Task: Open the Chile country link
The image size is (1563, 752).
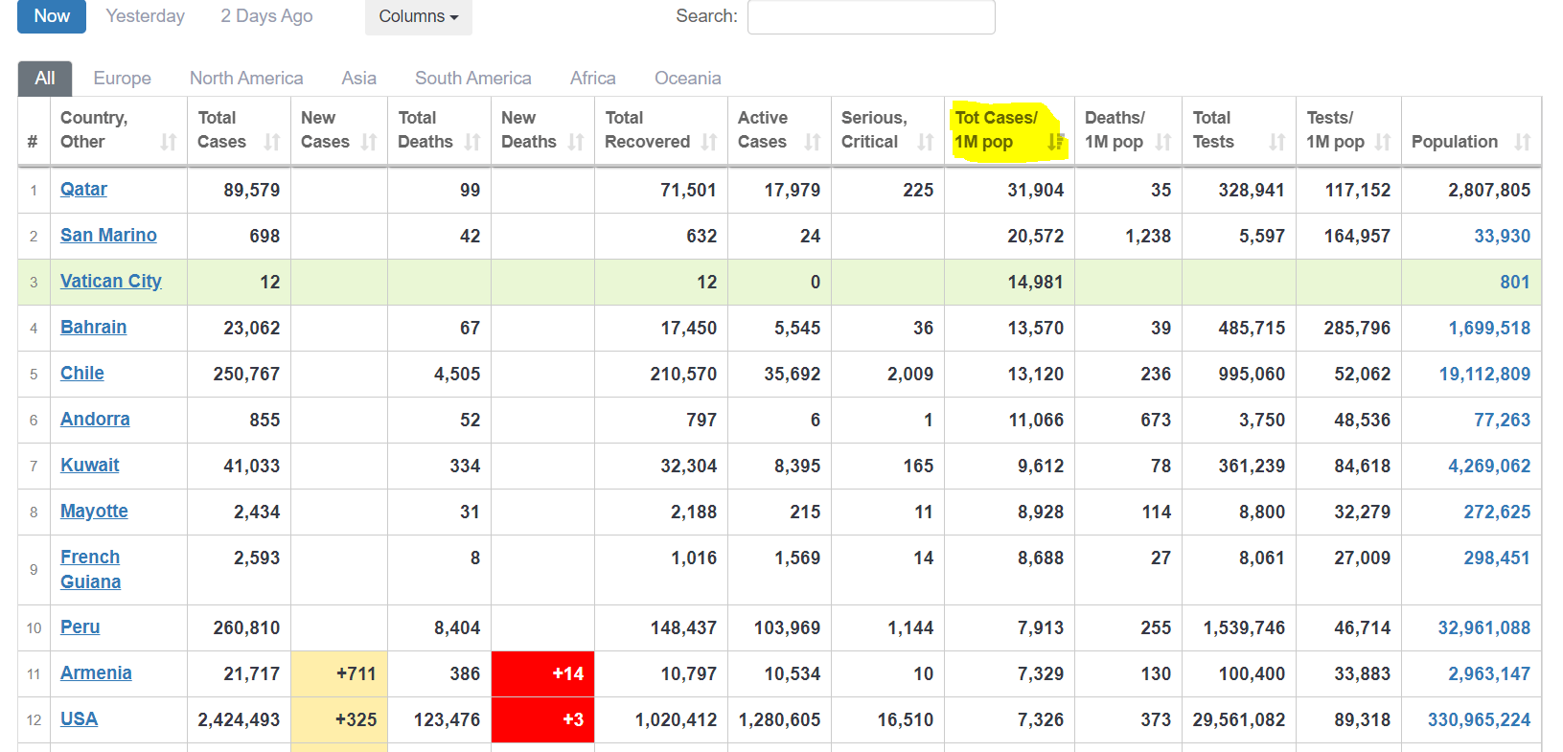Action: tap(82, 373)
